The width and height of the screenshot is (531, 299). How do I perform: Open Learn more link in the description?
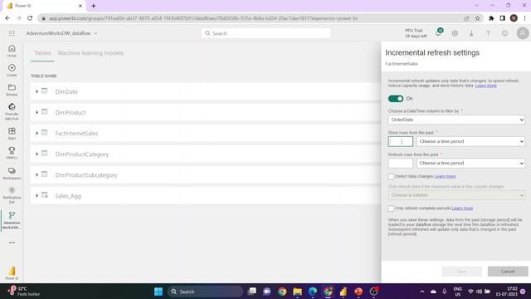(x=485, y=86)
